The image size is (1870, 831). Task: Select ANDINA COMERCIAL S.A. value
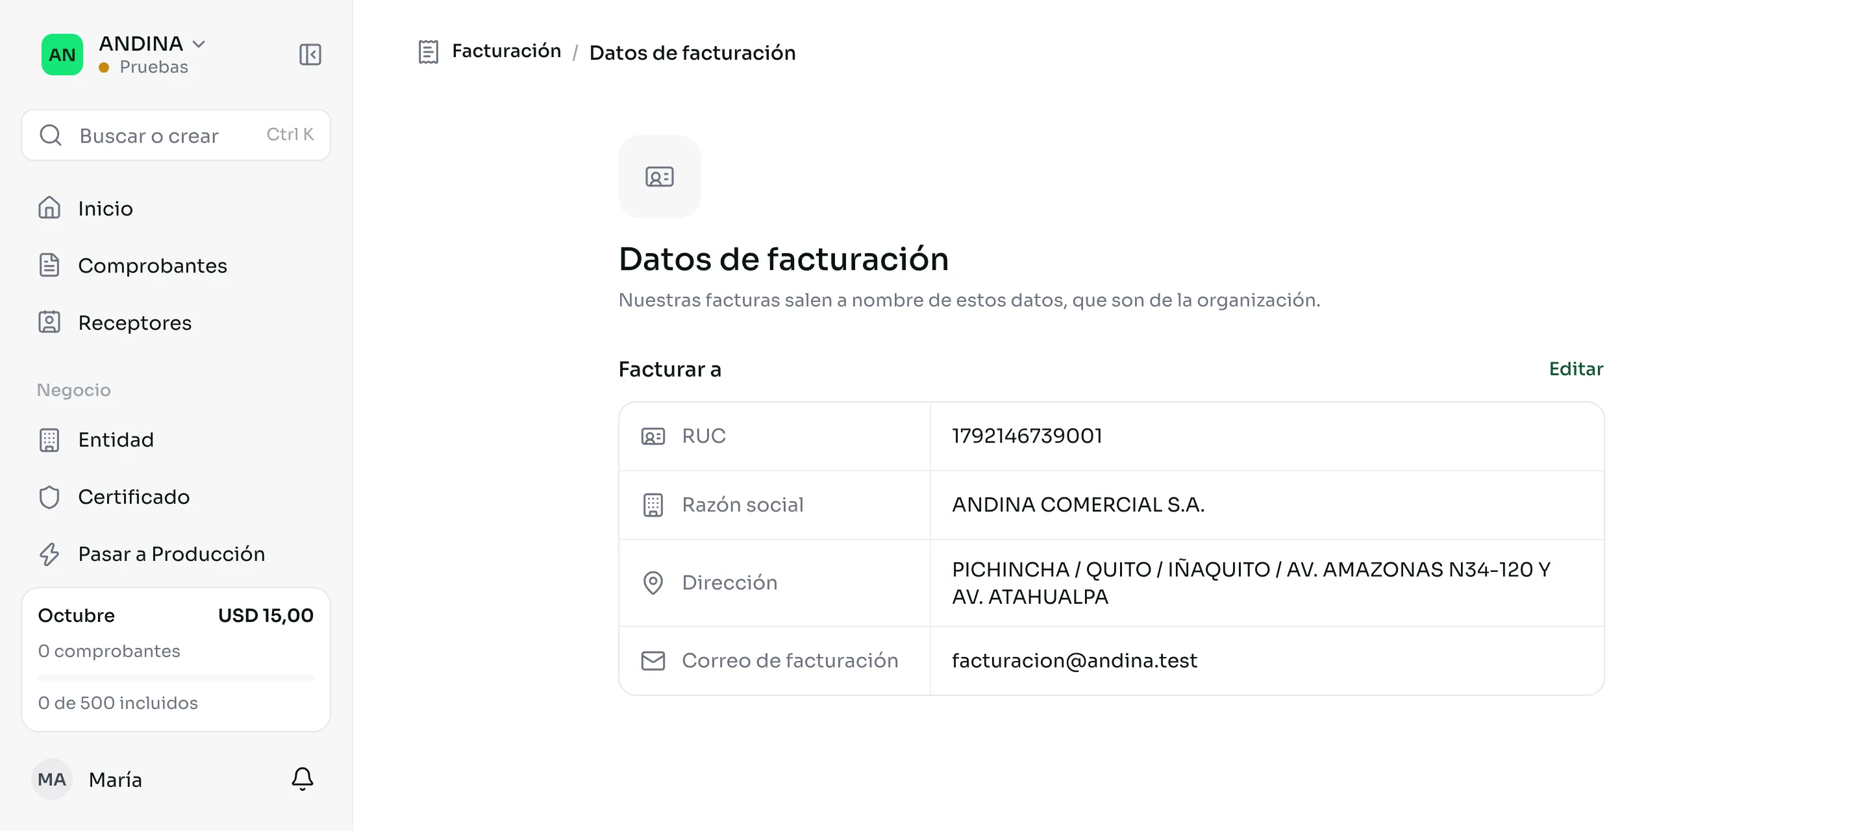tap(1078, 504)
